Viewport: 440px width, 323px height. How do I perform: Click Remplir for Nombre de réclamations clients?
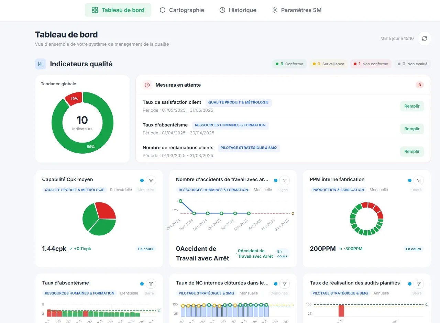(412, 152)
